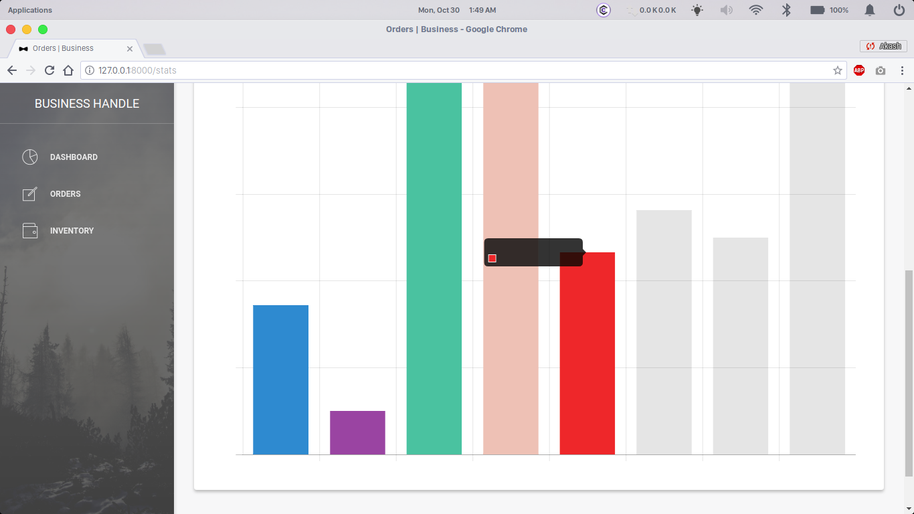Open the browser home page icon
914x514 pixels.
[x=68, y=70]
